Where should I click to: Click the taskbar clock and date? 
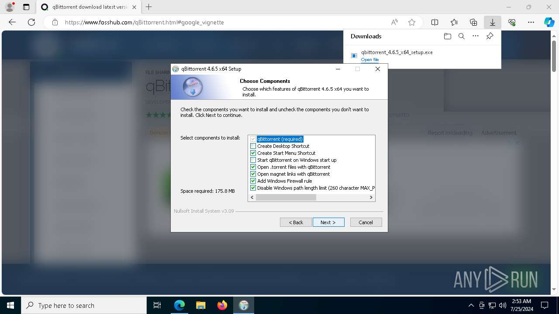click(x=521, y=305)
